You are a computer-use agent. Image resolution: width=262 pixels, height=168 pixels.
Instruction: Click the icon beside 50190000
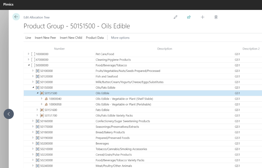click(x=38, y=138)
